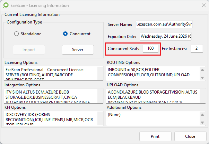The height and width of the screenshot is (144, 209).
Task: Click the Print button
Action: tap(155, 136)
